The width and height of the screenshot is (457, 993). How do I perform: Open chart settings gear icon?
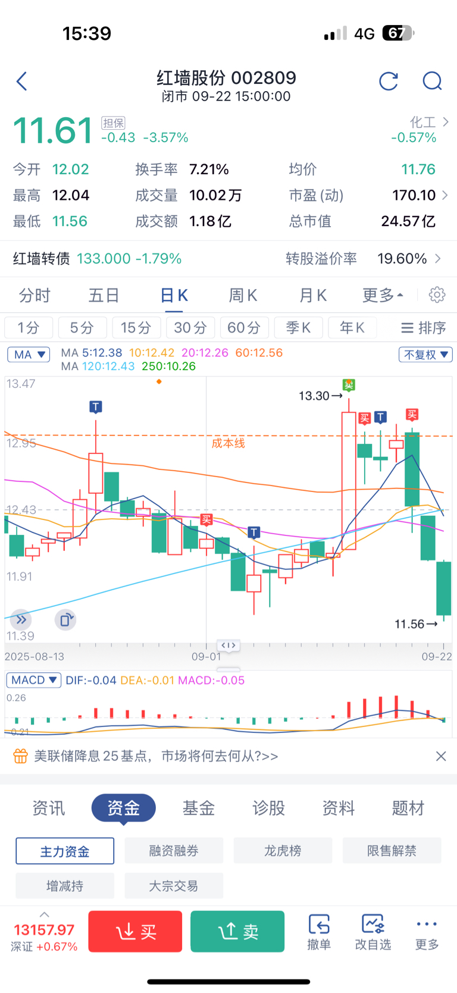(437, 295)
